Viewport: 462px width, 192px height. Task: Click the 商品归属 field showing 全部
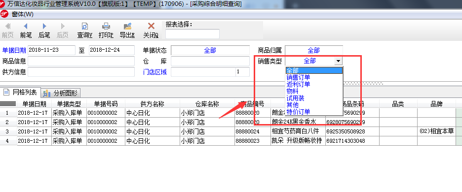[314, 50]
